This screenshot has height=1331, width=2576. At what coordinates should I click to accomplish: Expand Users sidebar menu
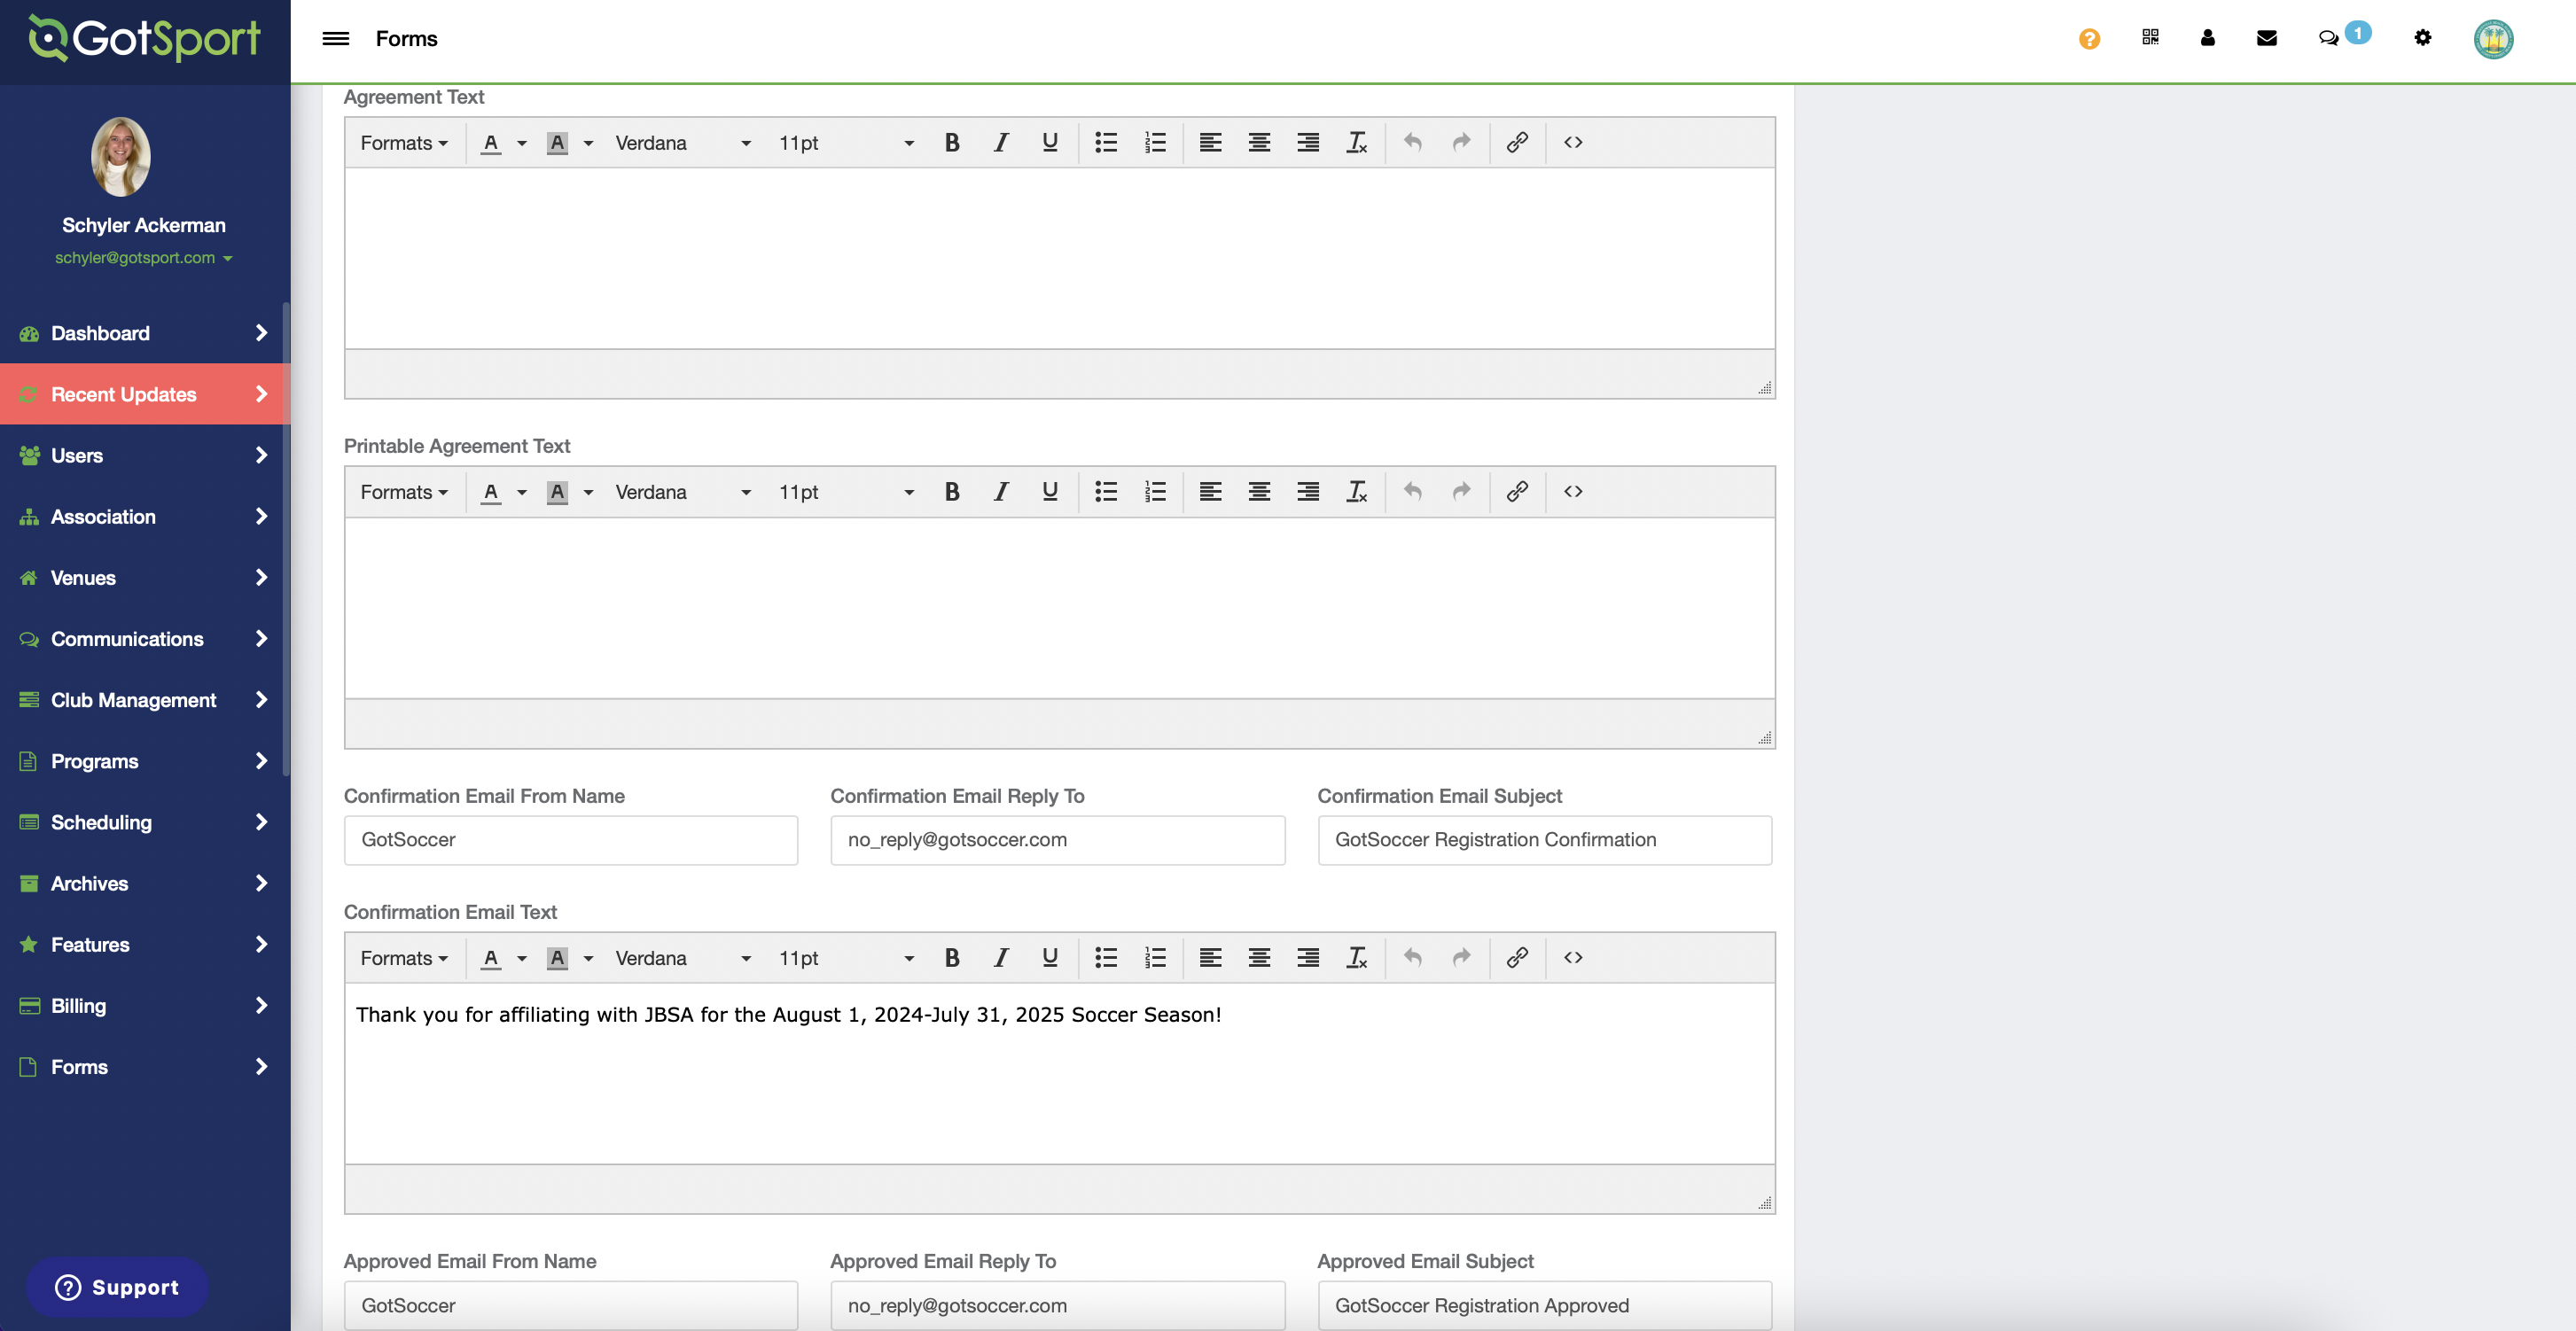pyautogui.click(x=144, y=455)
